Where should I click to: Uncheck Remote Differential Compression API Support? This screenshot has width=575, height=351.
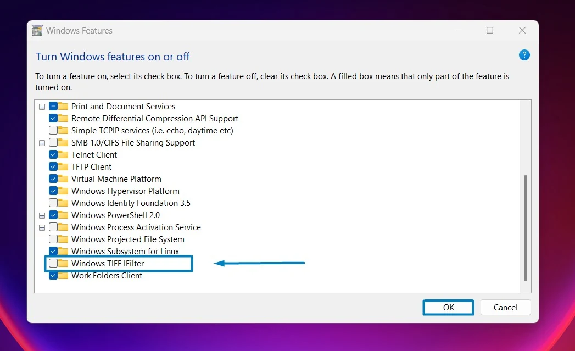coord(53,118)
